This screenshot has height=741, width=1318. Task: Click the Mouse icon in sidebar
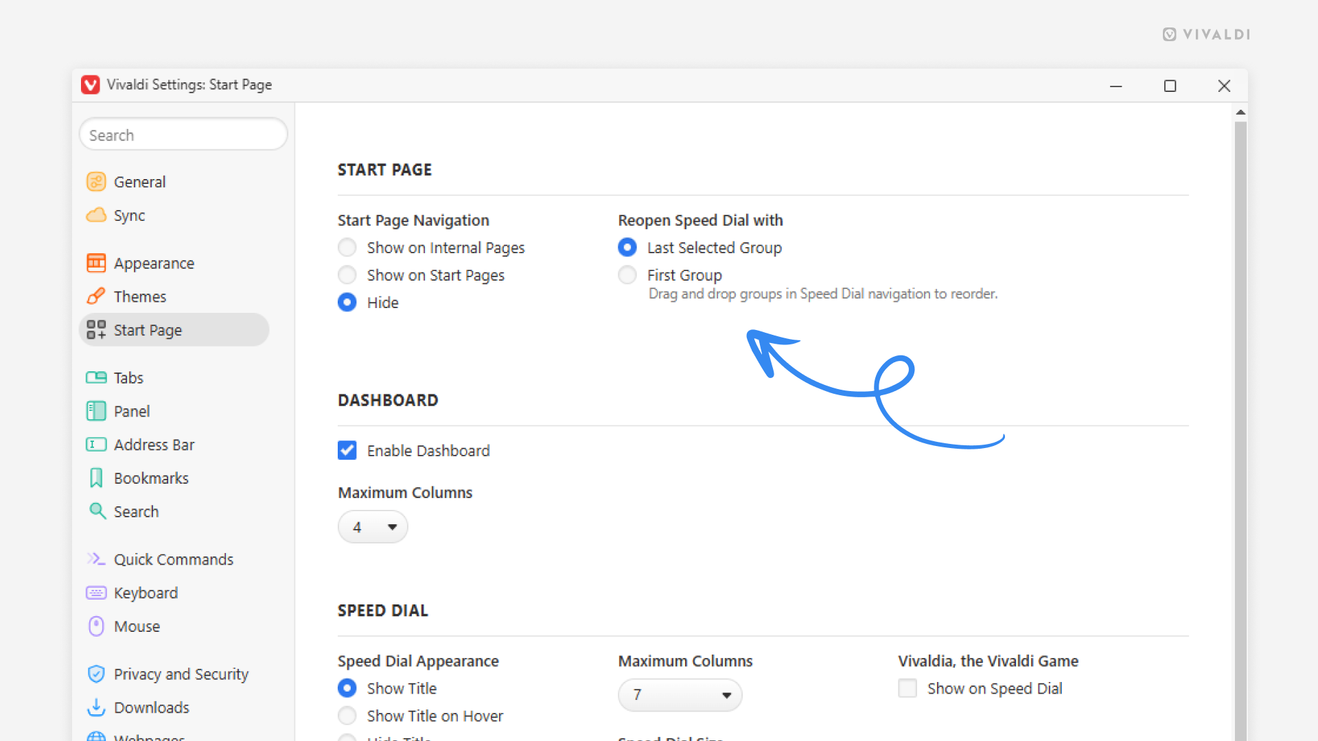[x=96, y=626]
